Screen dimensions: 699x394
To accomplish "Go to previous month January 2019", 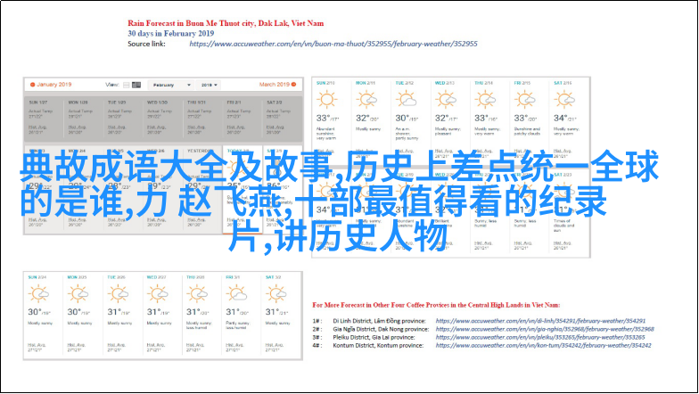I will pos(50,84).
